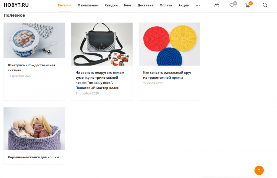
Task: Select the Оплата menu item
Action: (166, 5)
